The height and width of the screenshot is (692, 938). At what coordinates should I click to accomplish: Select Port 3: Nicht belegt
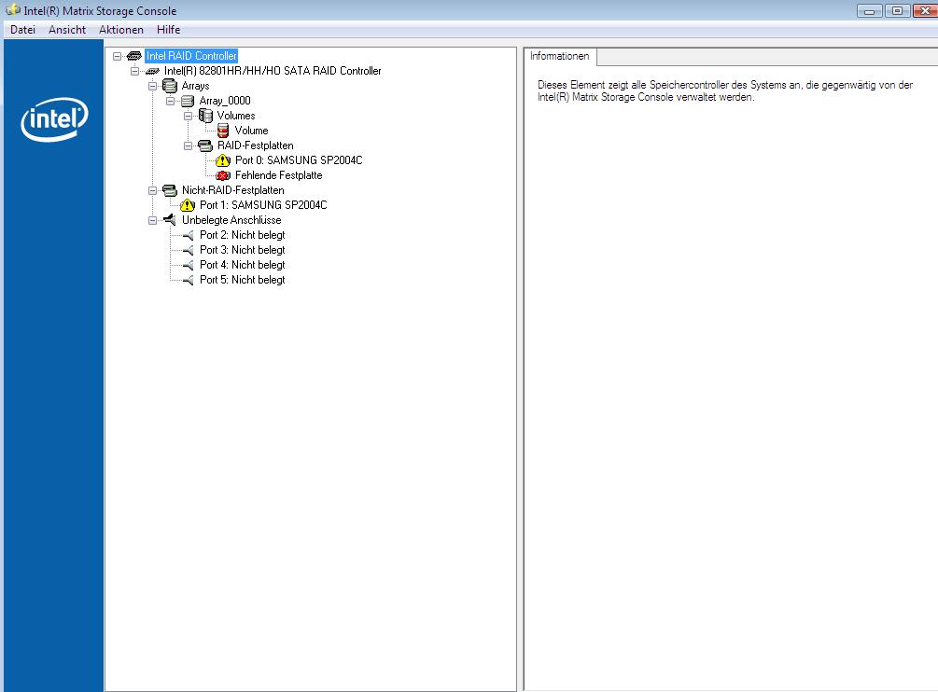pyautogui.click(x=243, y=250)
